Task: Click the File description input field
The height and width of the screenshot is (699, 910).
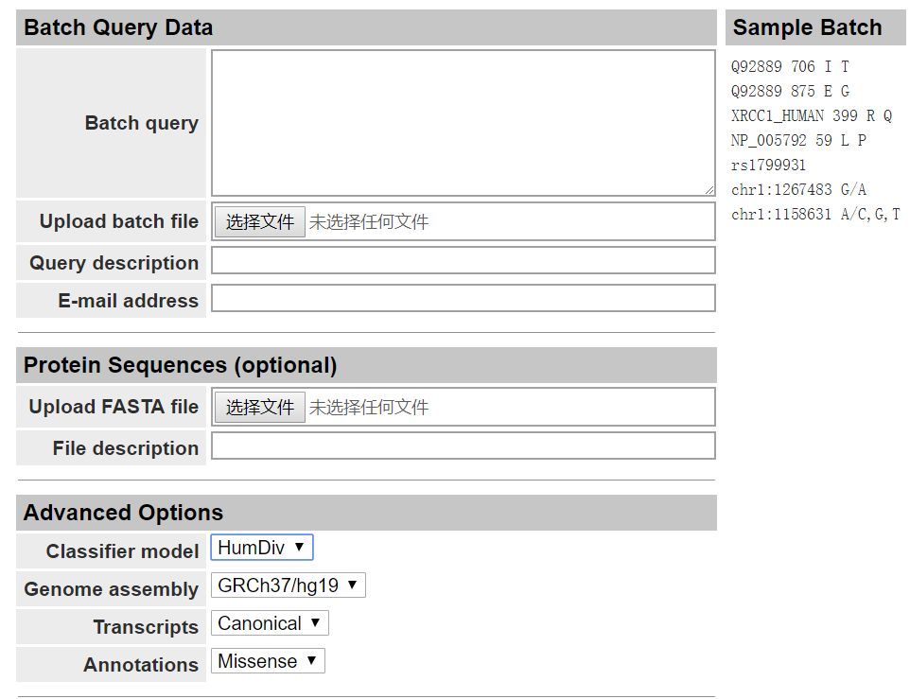Action: point(463,446)
